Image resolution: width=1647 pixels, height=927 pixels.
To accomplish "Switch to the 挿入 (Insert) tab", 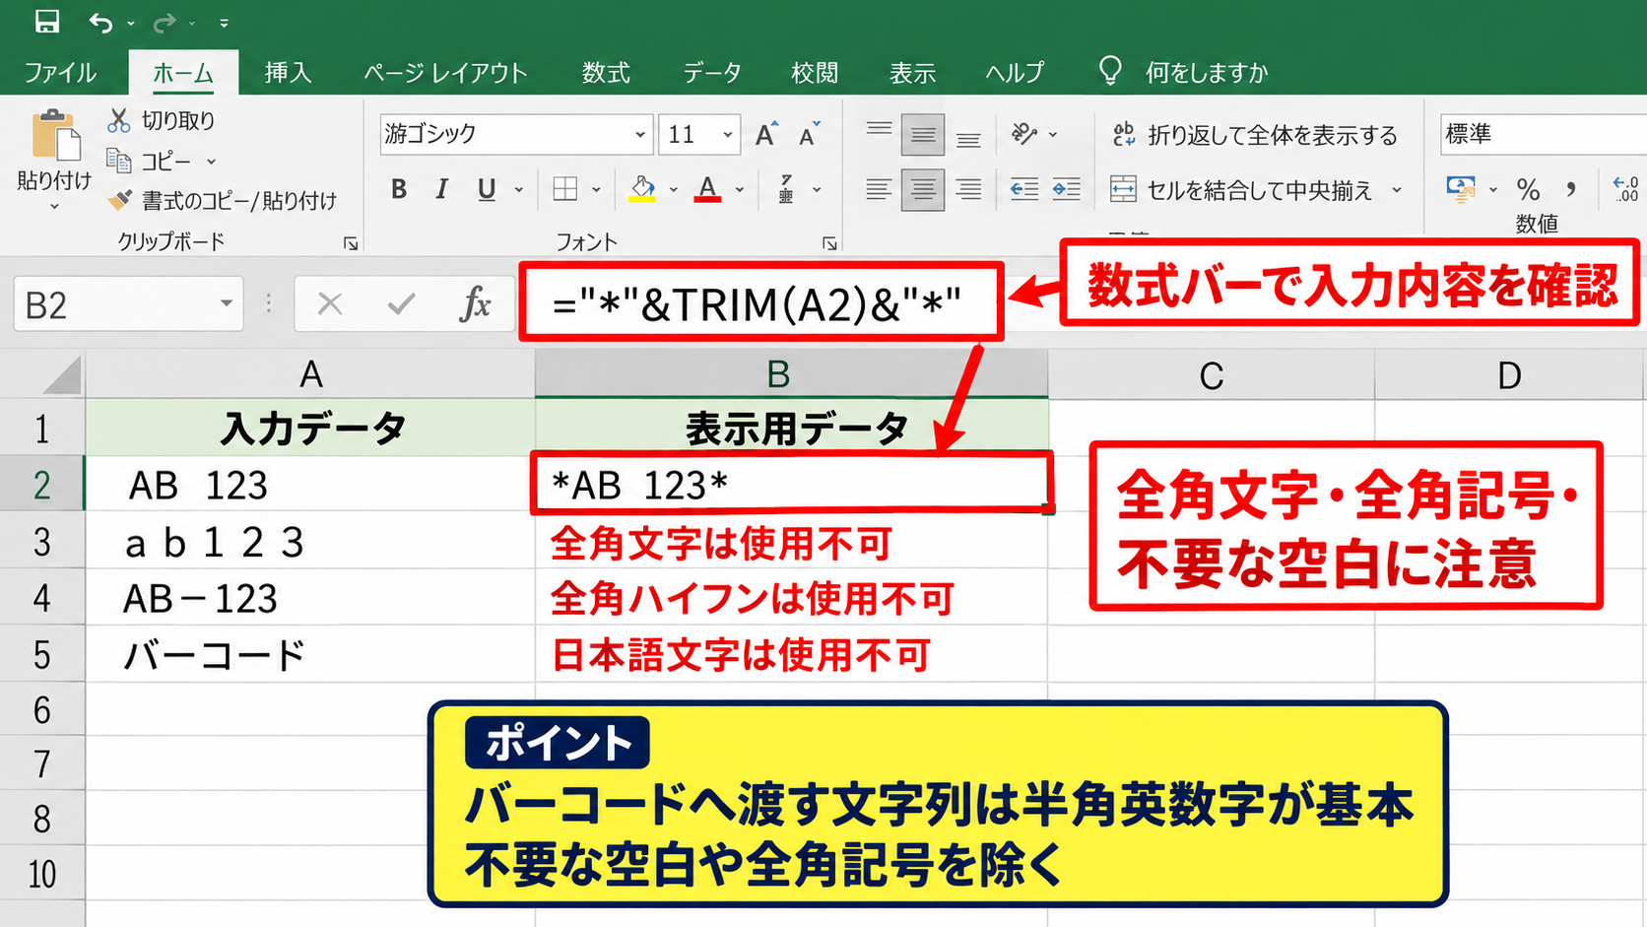I will click(288, 73).
